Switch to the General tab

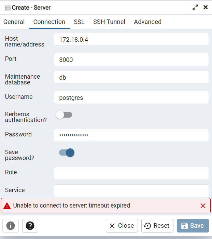(x=14, y=22)
